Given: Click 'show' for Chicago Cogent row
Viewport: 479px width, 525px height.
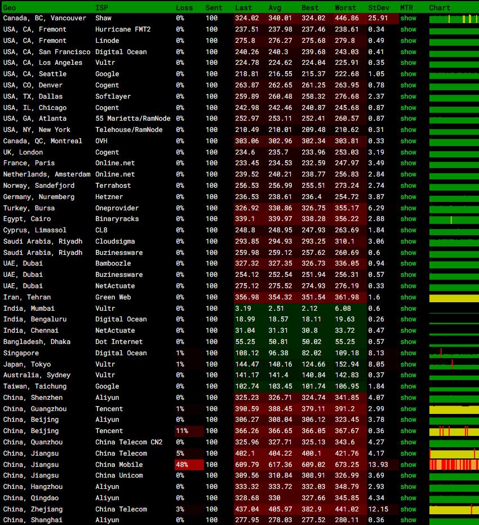Looking at the screenshot, I should tap(408, 108).
